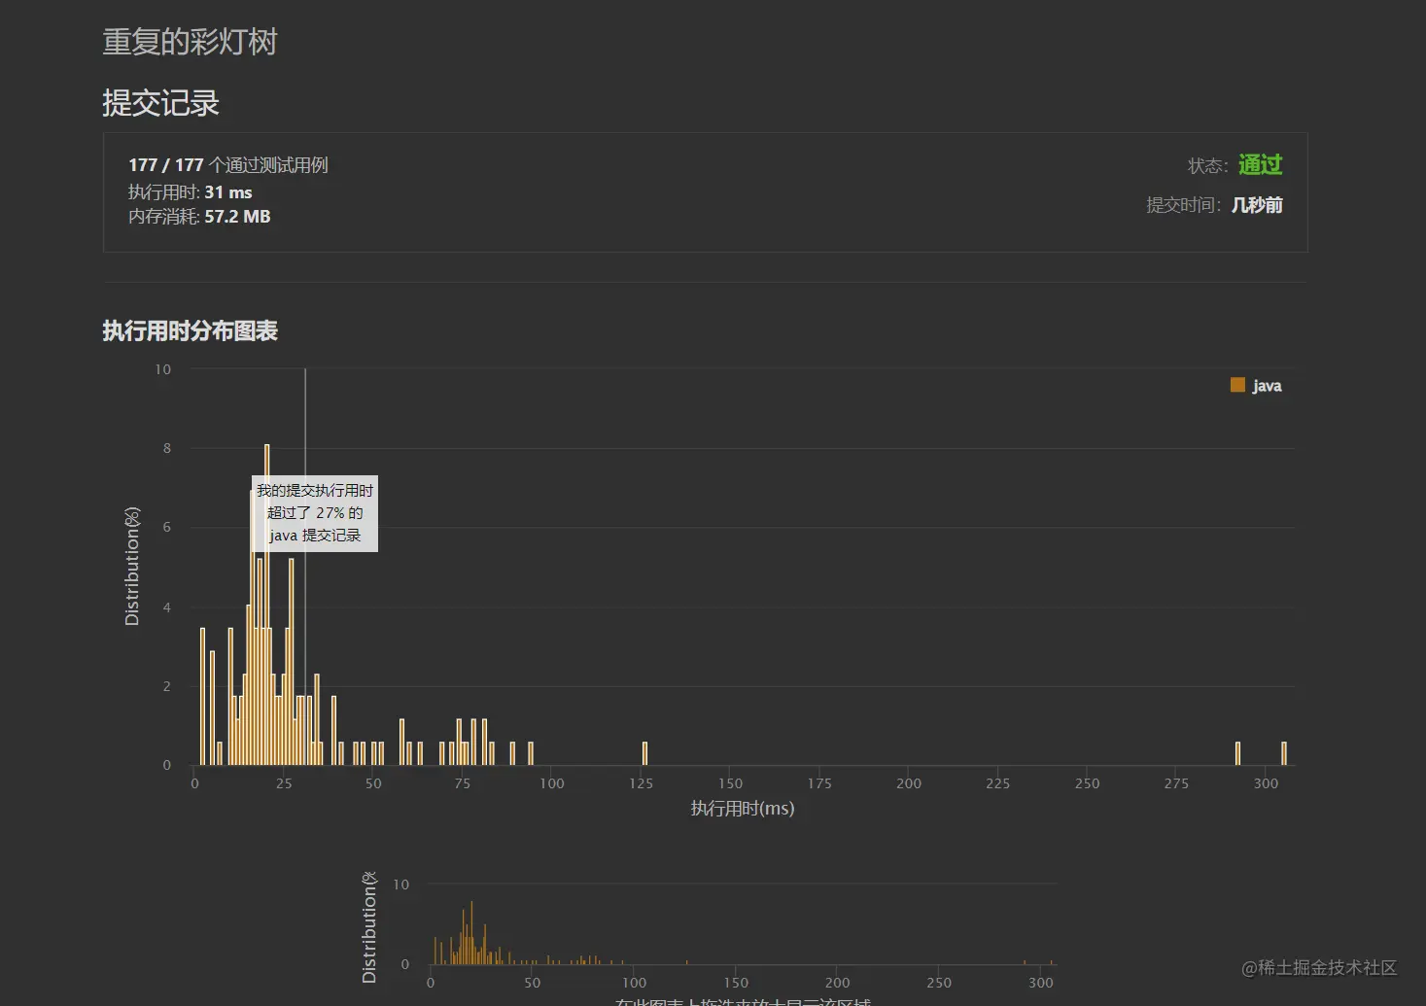Click the tallest bar reaching 8% in main chart
The width and height of the screenshot is (1426, 1006).
click(266, 605)
